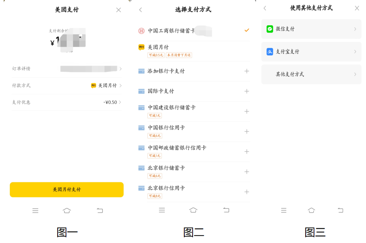Image resolution: width=366 pixels, height=243 pixels.
Task: Tap the card icon beside 国际卡支付
Action: [141, 91]
